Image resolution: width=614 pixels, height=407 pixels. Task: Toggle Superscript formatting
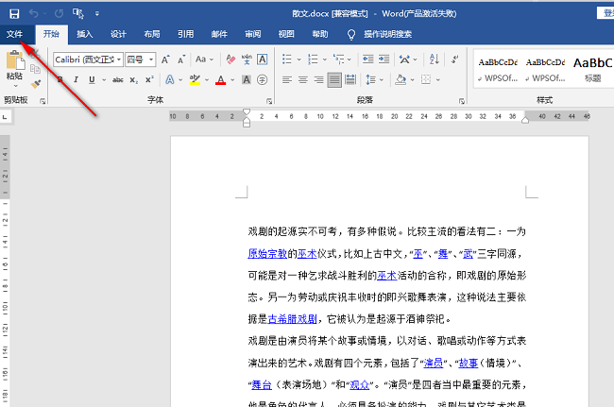pos(149,80)
